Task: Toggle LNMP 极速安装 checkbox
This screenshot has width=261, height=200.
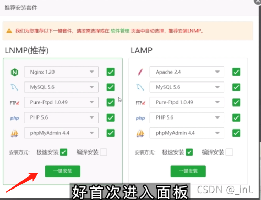Action: coord(63,152)
